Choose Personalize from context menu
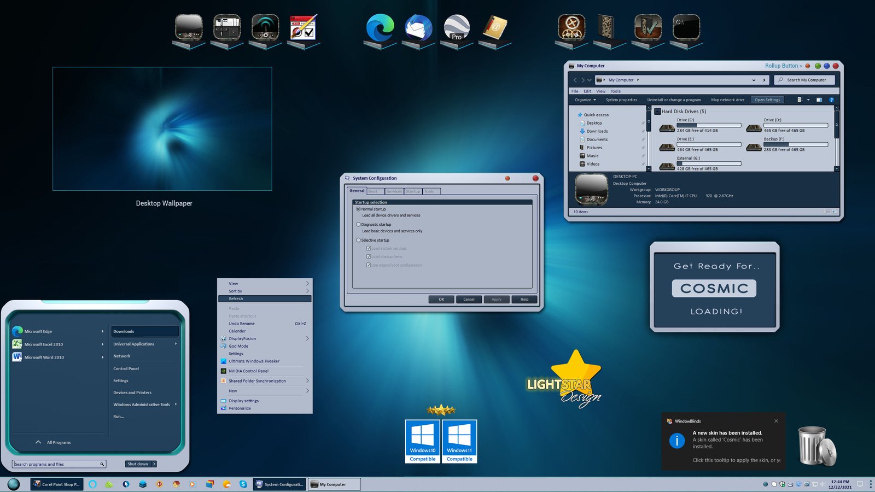Screen dimensions: 875x492 [x=265, y=408]
